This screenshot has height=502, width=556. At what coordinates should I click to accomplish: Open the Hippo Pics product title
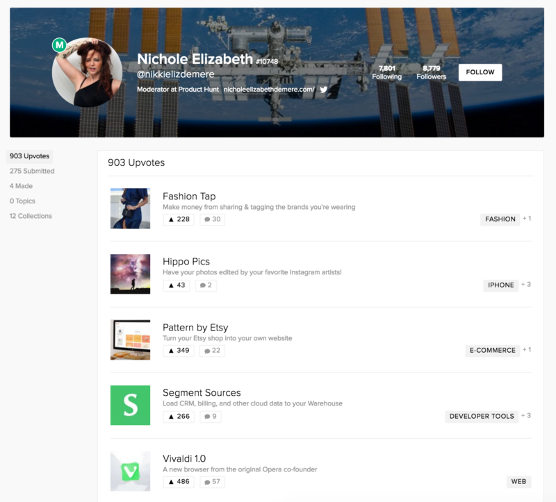coord(186,262)
